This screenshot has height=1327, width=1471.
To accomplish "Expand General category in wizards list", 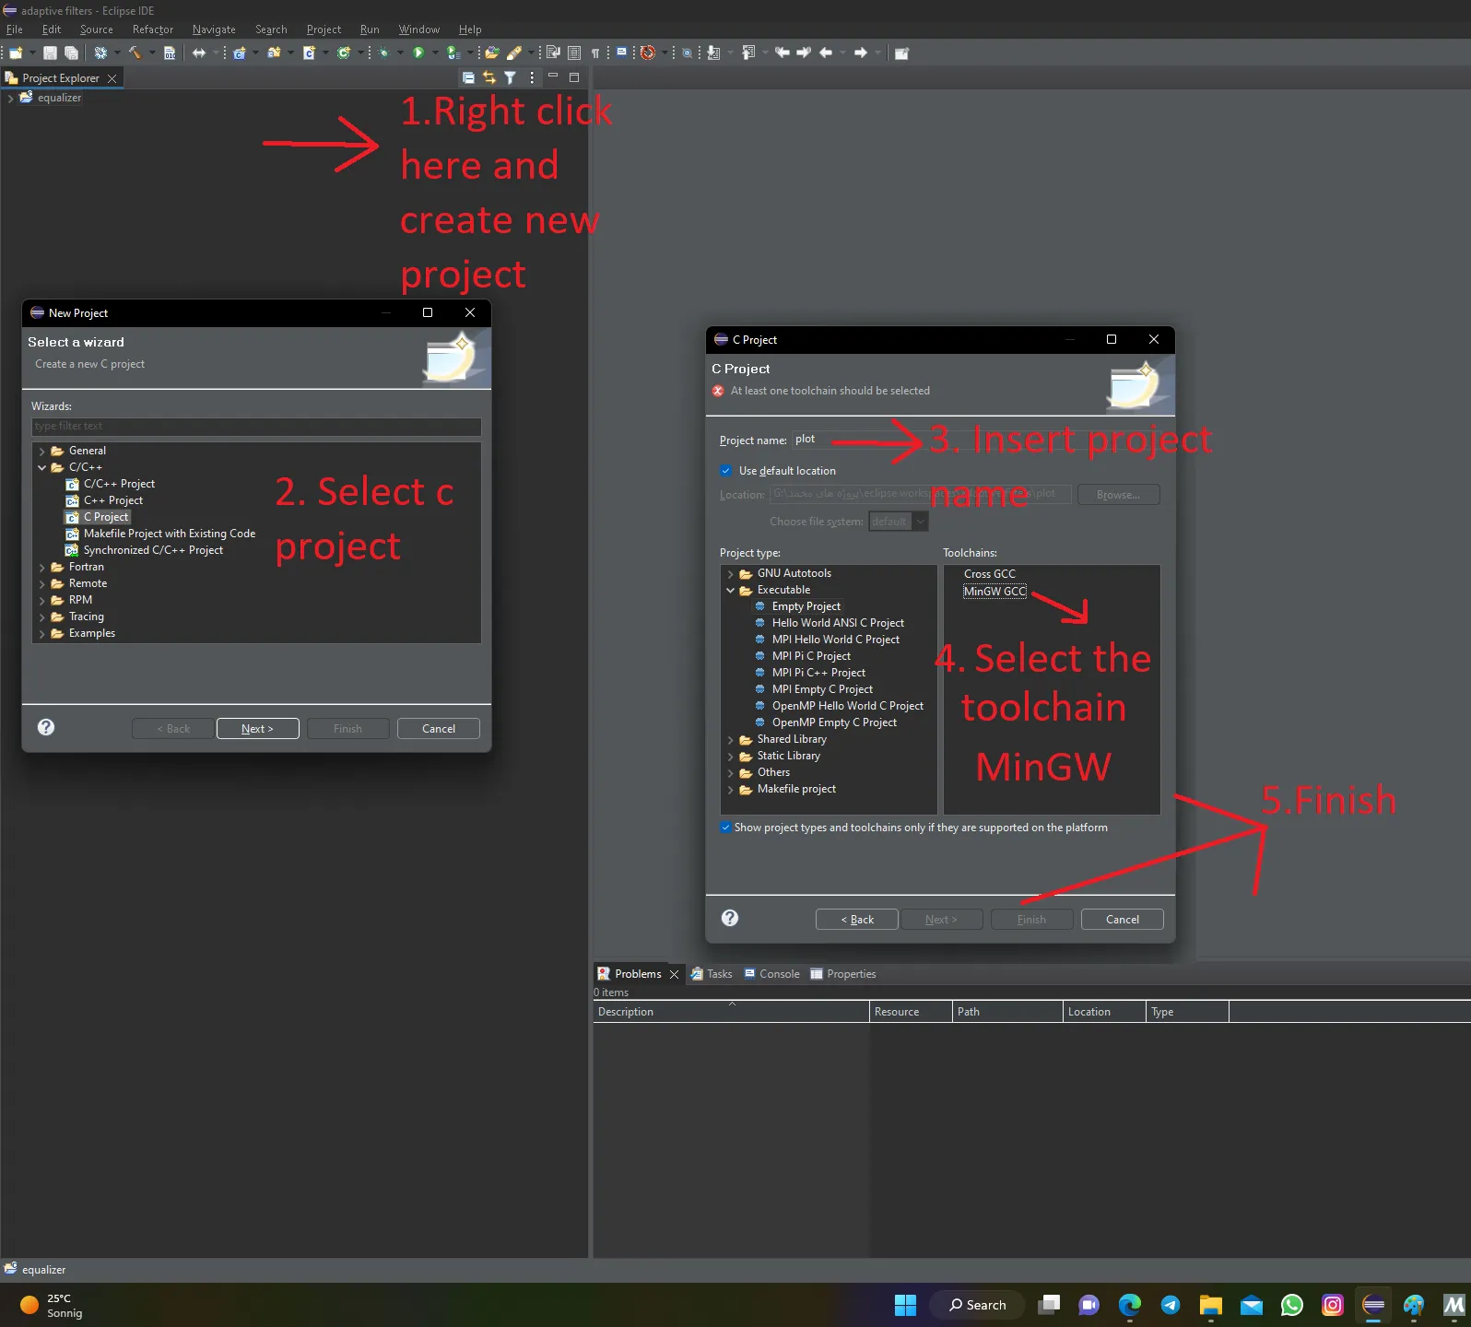I will (x=41, y=452).
